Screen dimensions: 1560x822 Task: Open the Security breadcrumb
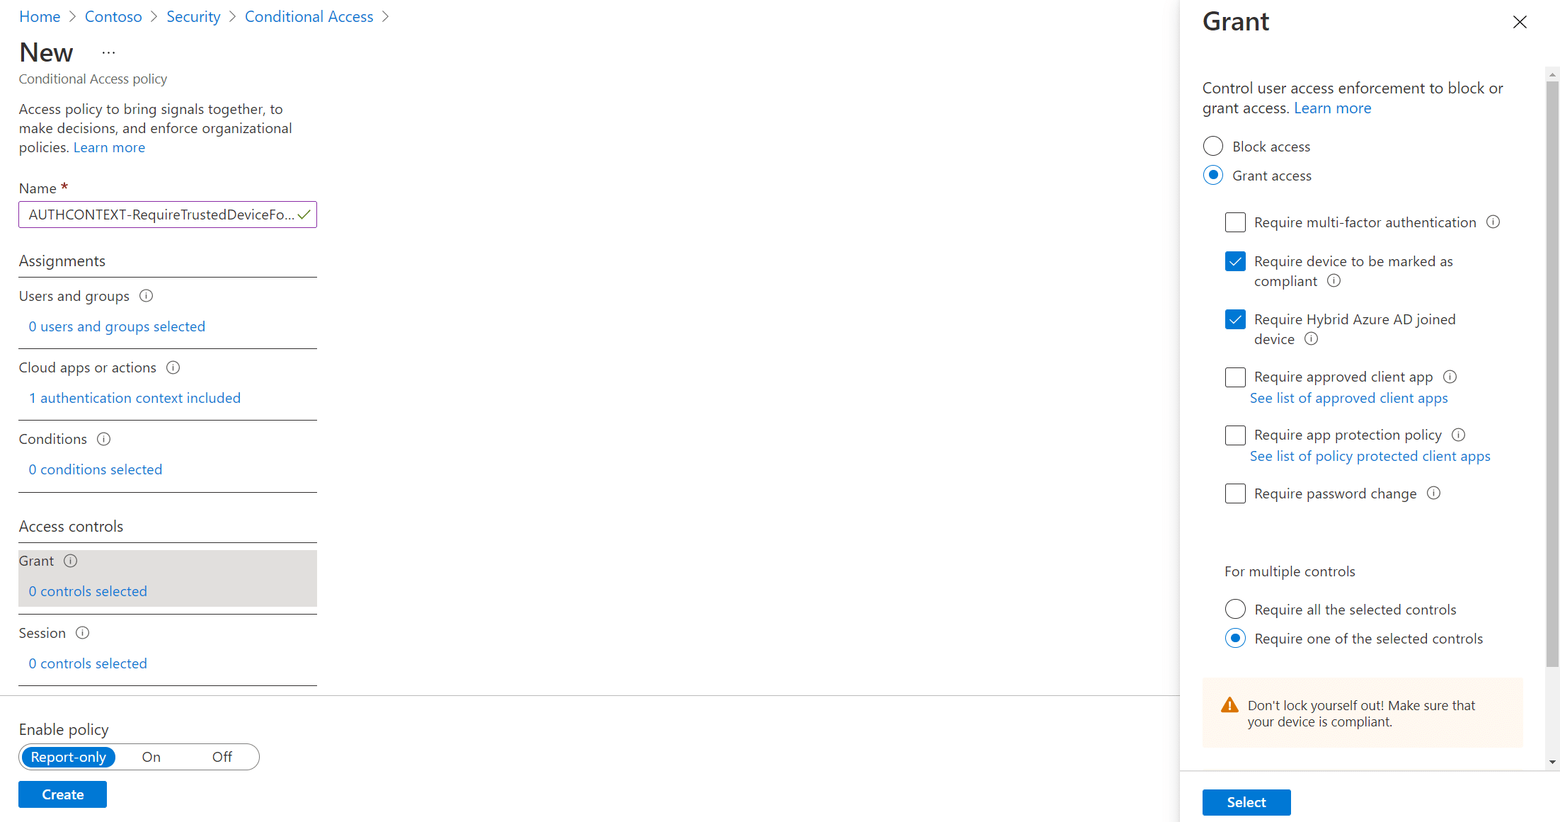[193, 16]
